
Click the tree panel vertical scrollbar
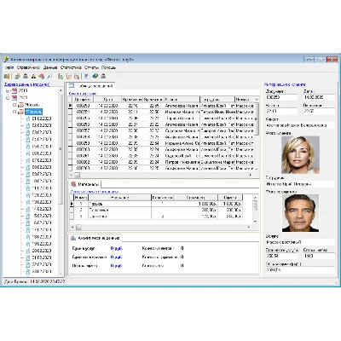pyautogui.click(x=61, y=182)
